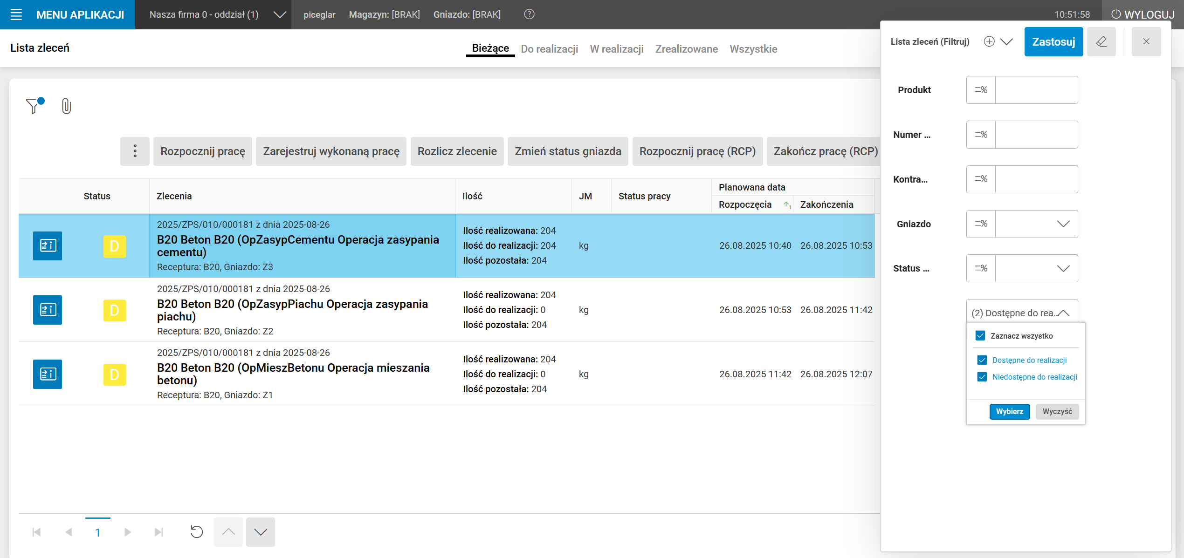Click the refresh icon below the orders list
Screen dimensions: 1184x558
[196, 531]
